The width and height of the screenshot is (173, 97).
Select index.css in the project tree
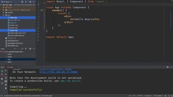pos(14,25)
